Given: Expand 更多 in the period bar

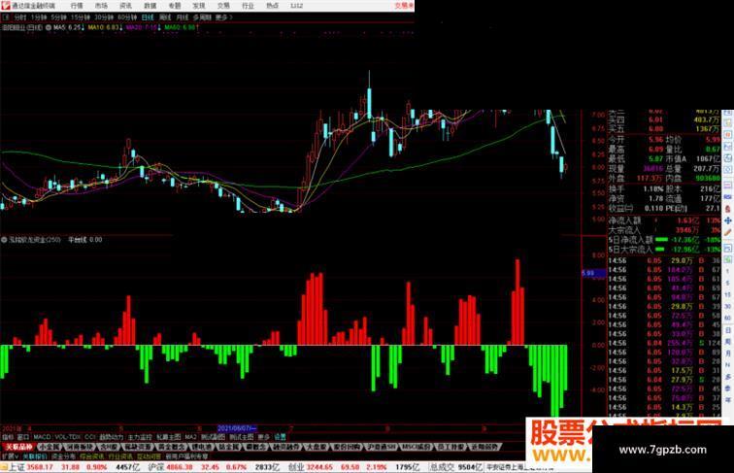Looking at the screenshot, I should click(x=223, y=17).
